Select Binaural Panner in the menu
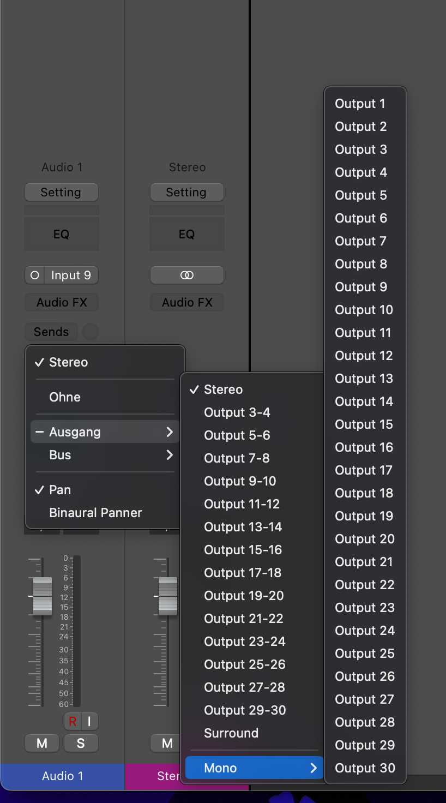The height and width of the screenshot is (803, 446). [x=95, y=513]
